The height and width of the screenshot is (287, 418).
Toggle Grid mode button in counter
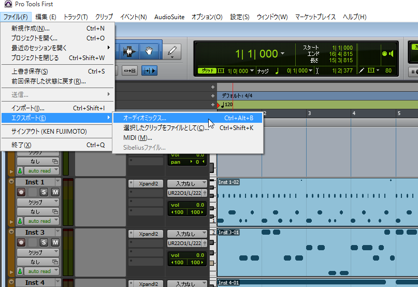207,70
